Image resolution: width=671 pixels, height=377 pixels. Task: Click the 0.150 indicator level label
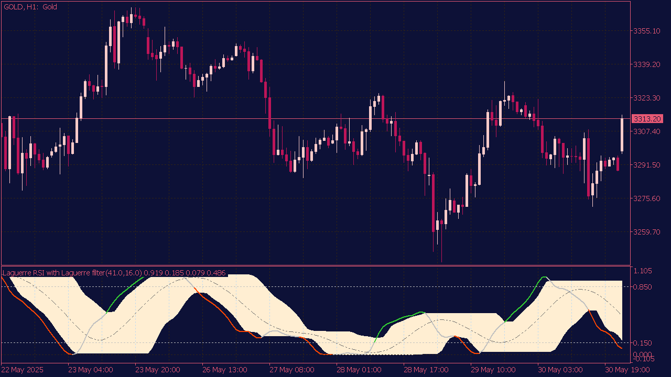(643, 342)
